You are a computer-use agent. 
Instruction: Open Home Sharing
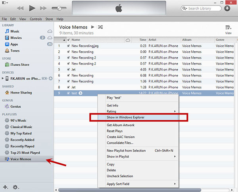(21, 93)
